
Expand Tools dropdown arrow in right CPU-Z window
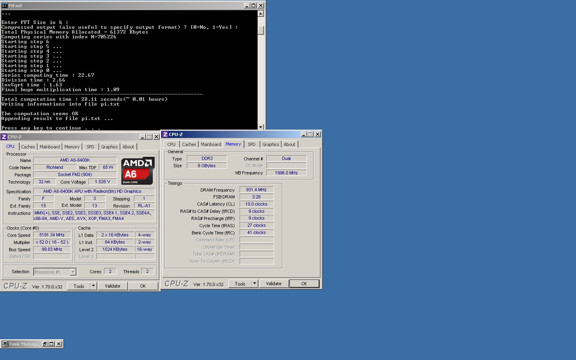[x=255, y=284]
